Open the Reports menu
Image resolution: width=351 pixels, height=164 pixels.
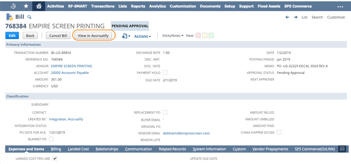click(x=138, y=6)
